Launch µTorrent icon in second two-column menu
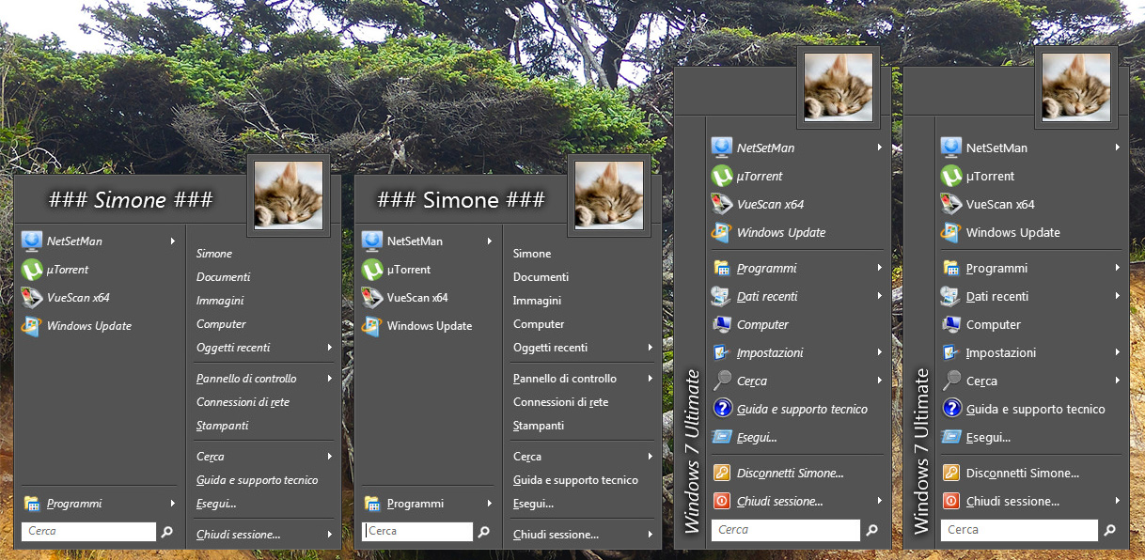Image resolution: width=1145 pixels, height=560 pixels. click(372, 270)
